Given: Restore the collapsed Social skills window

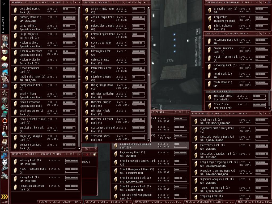Looking at the screenshot, I should point(60,202).
